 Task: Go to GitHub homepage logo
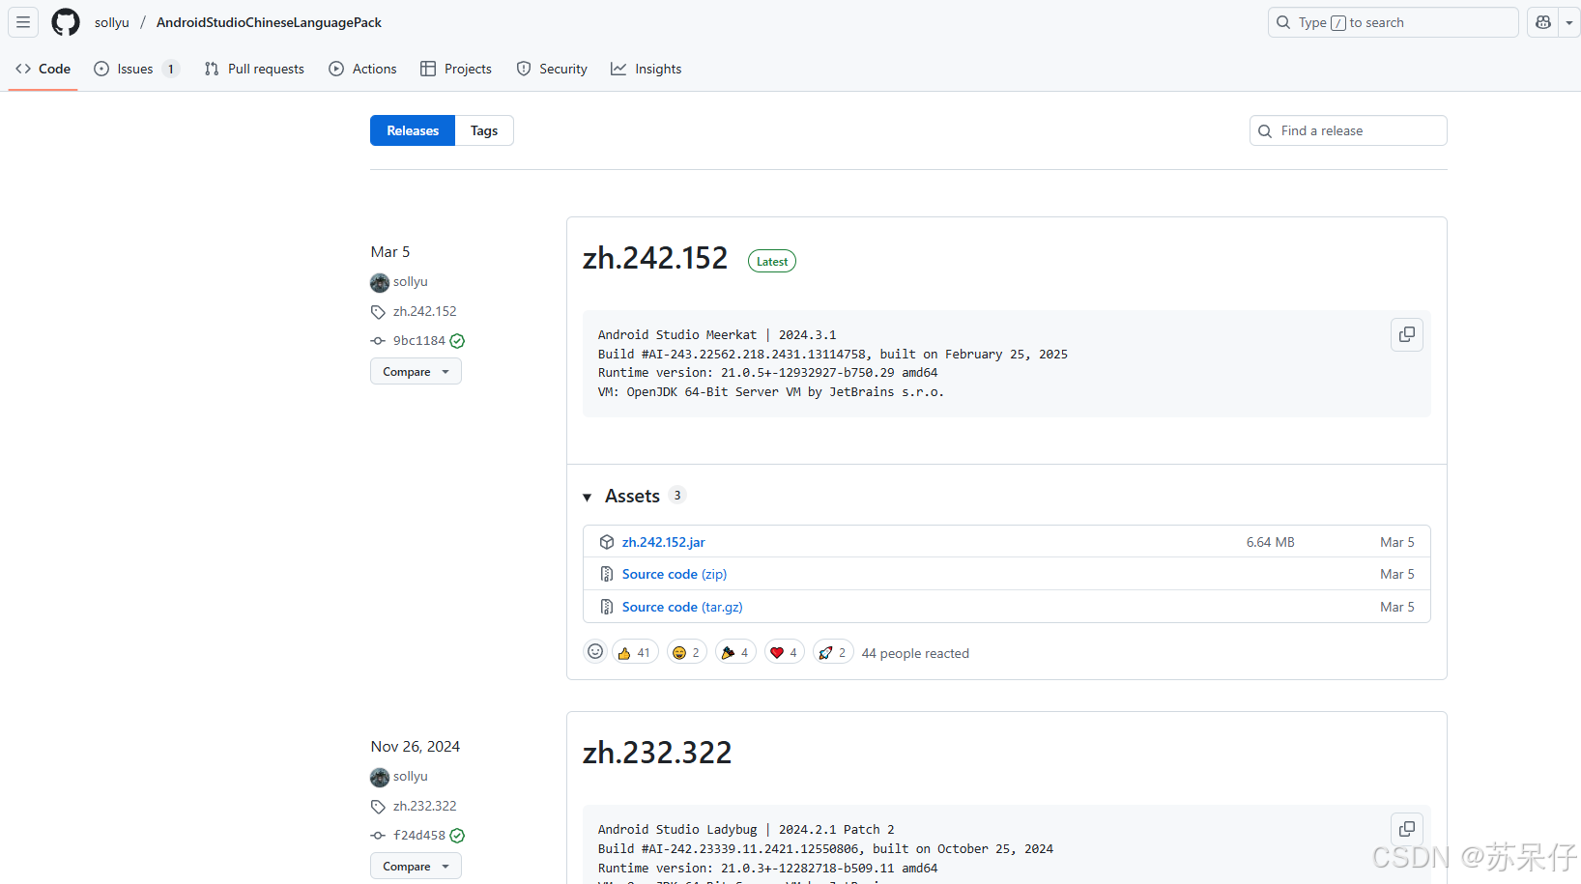(x=66, y=22)
